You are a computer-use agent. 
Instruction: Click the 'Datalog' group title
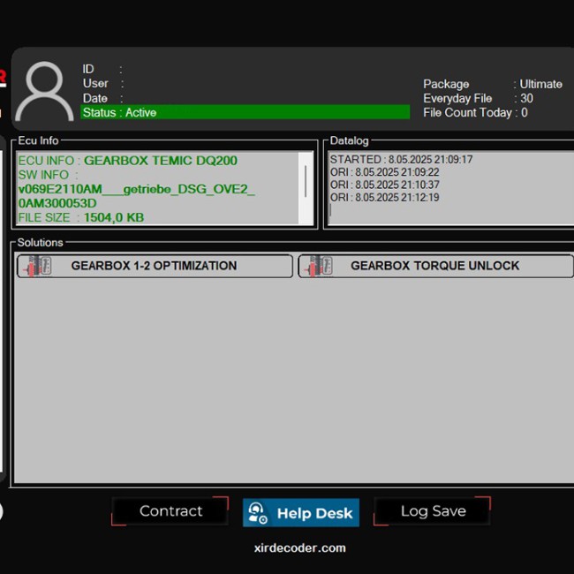point(349,140)
